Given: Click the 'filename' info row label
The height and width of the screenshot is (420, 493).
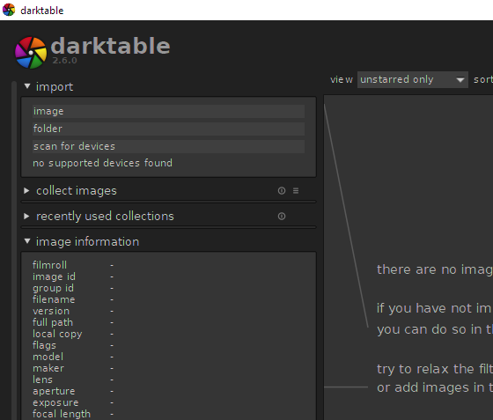Looking at the screenshot, I should 54,299.
